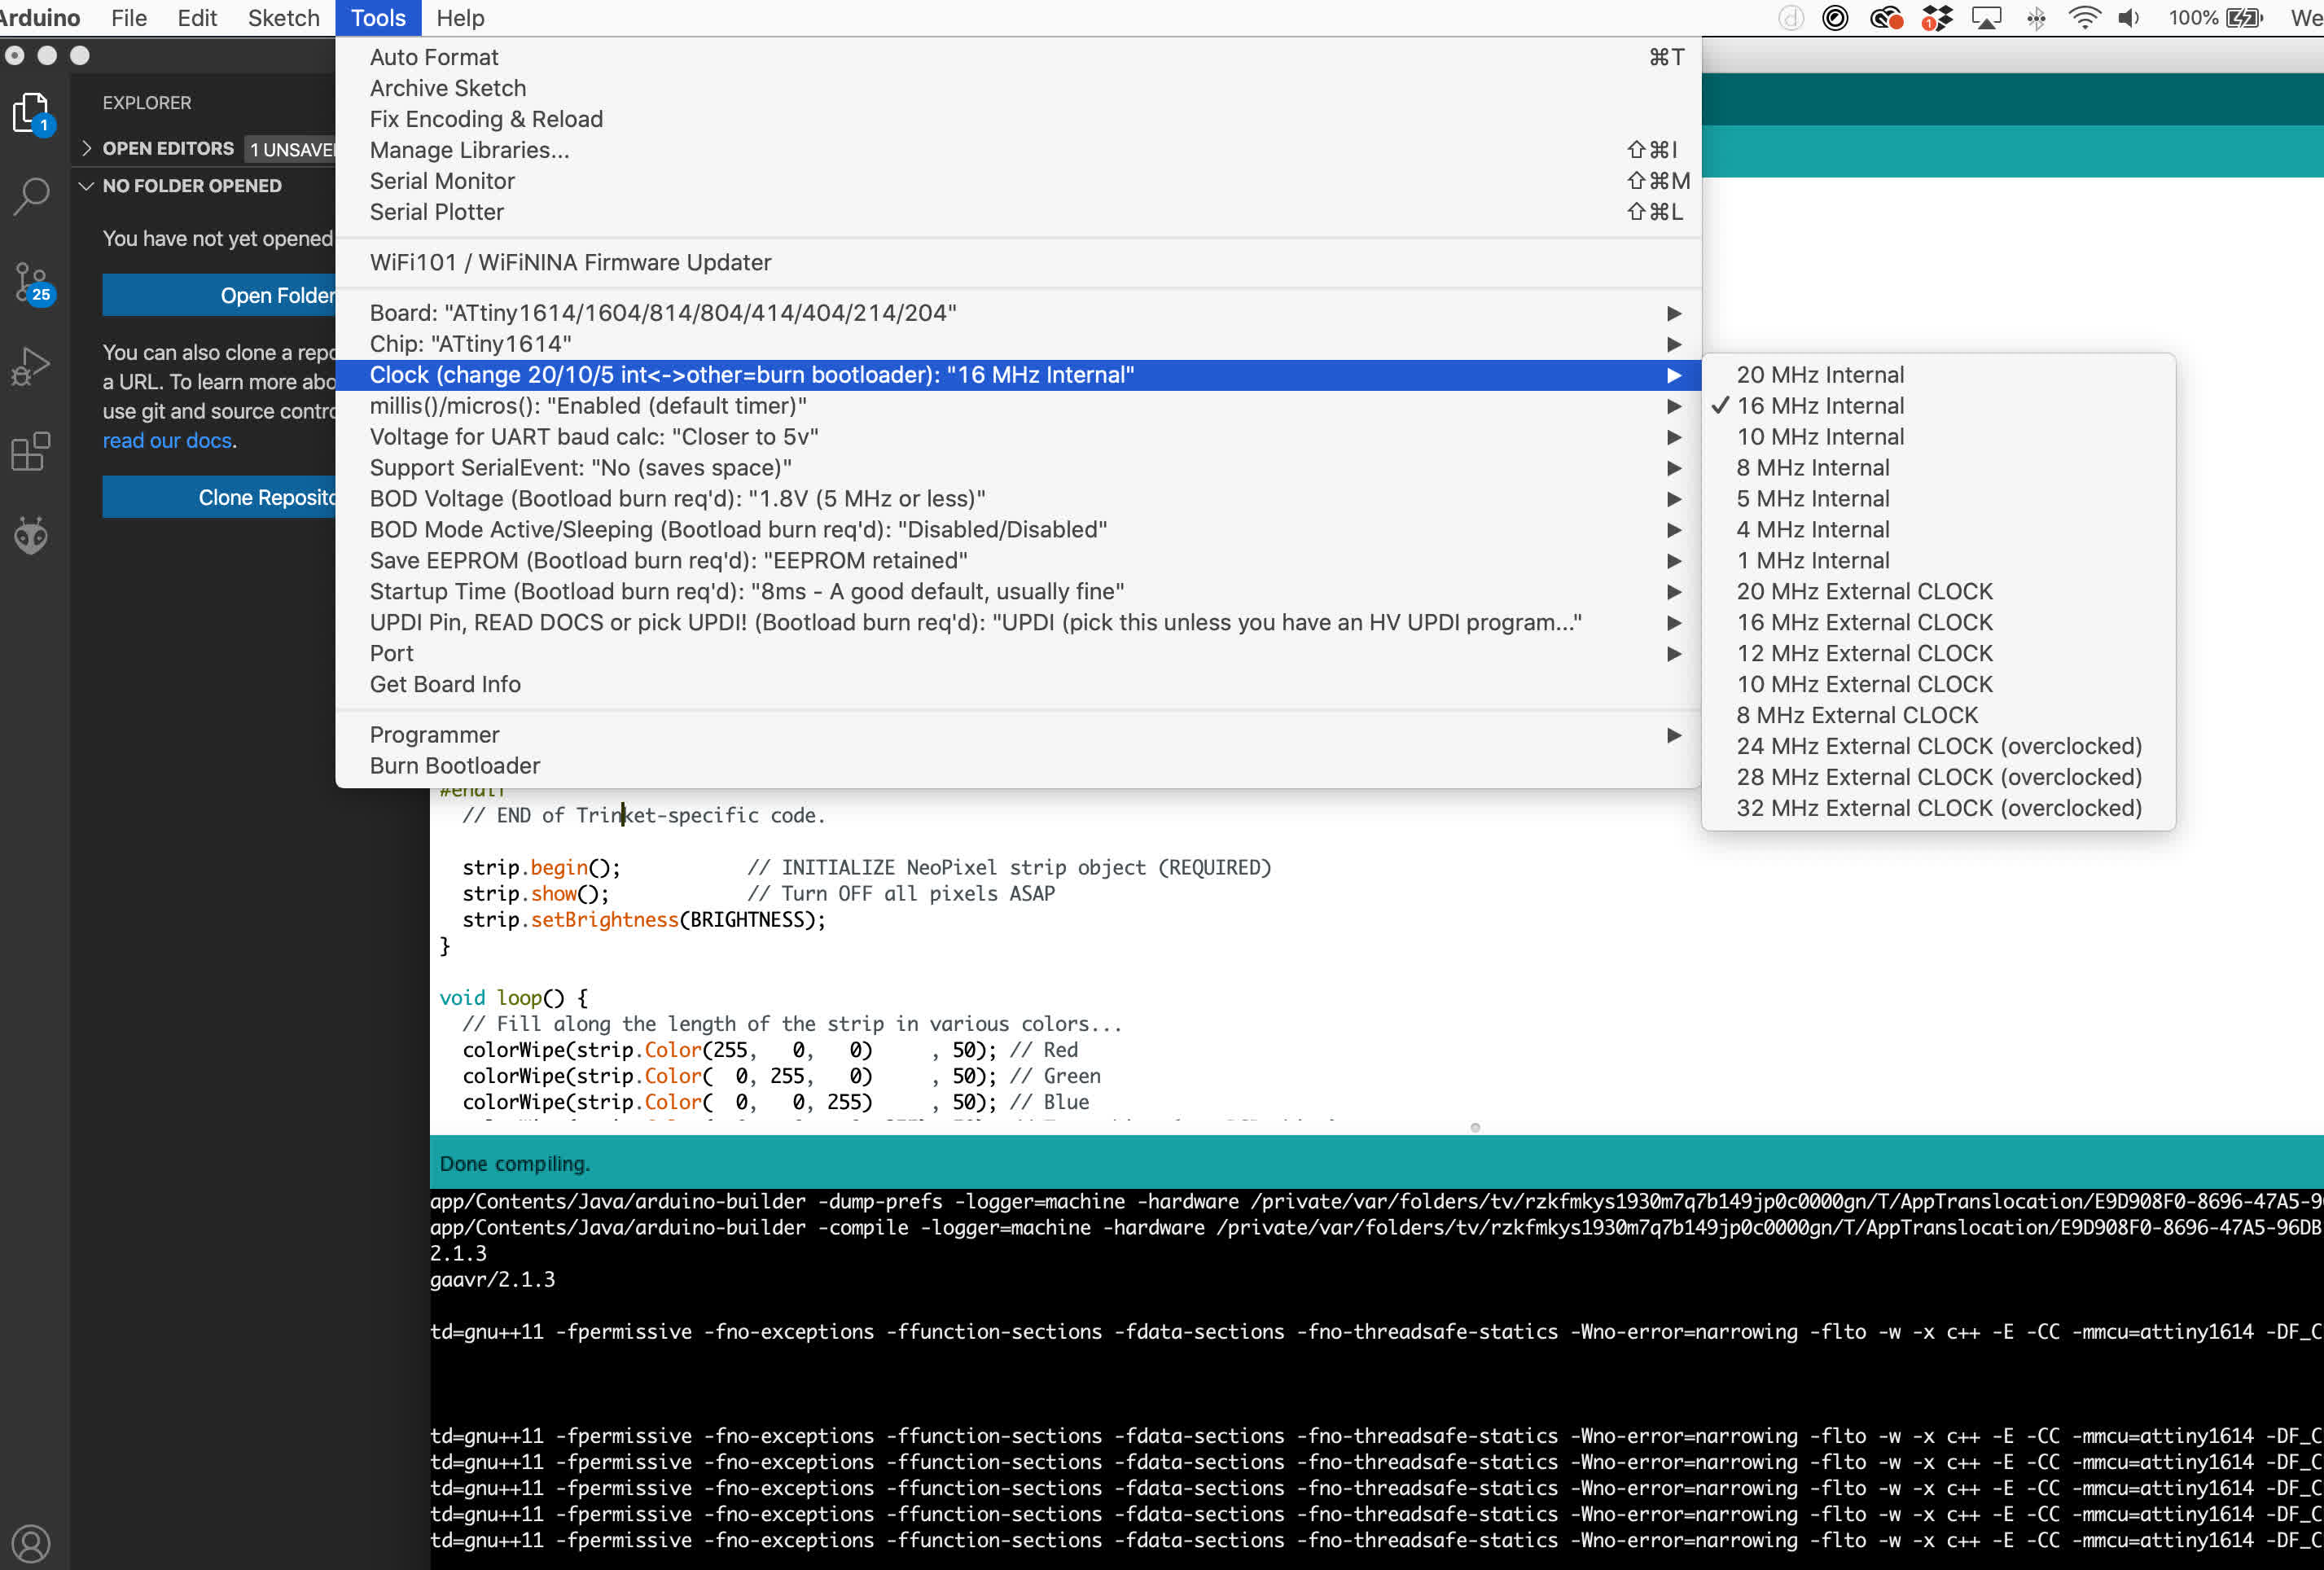The height and width of the screenshot is (1570, 2324).
Task: Expand the Programmer submenu
Action: pyautogui.click(x=1018, y=735)
